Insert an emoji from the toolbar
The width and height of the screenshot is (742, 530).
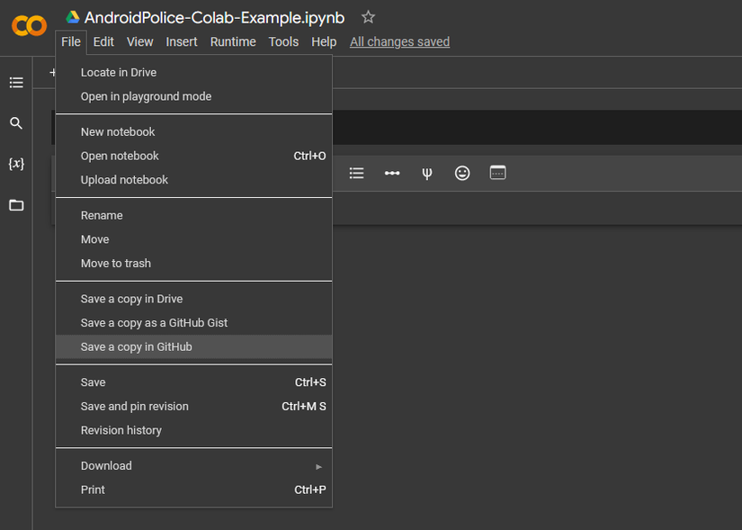(461, 173)
